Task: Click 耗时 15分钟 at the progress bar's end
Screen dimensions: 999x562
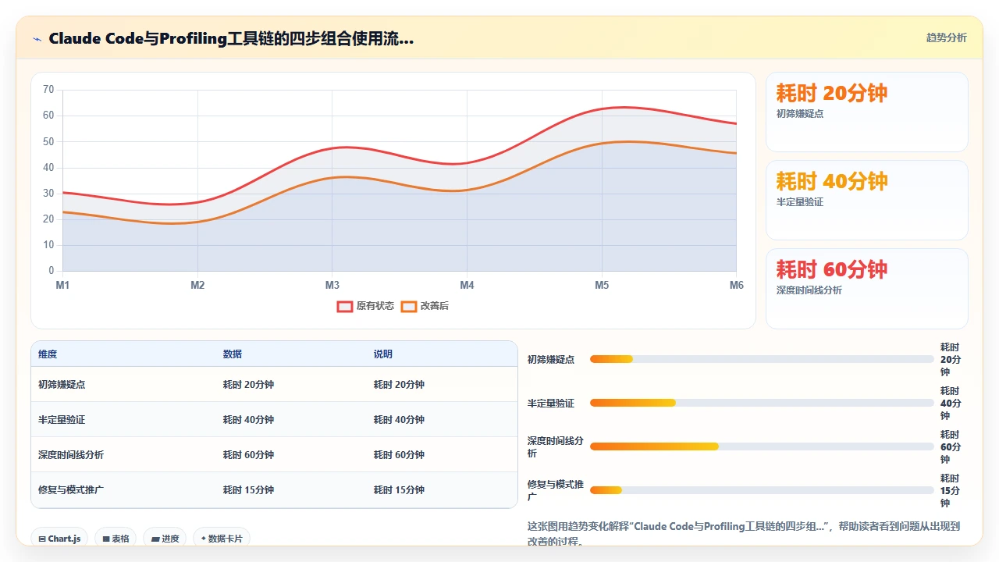Action: (x=951, y=490)
